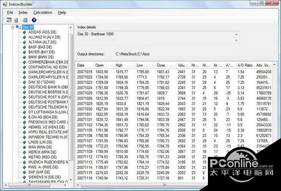Screen dimensions: 281x191
Task: Click the diamond icon beside HENKEL VZ
Action: (x=24, y=127)
